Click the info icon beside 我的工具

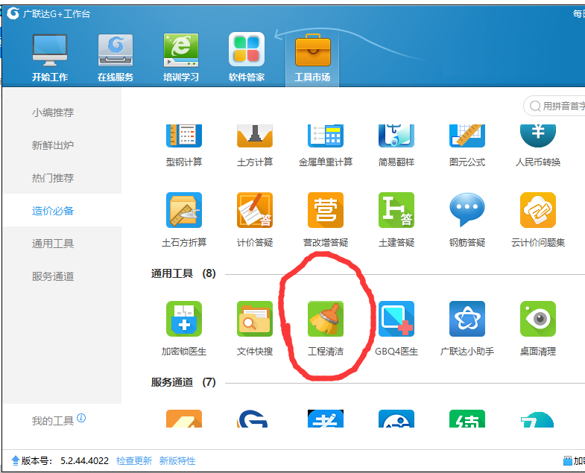click(x=81, y=418)
